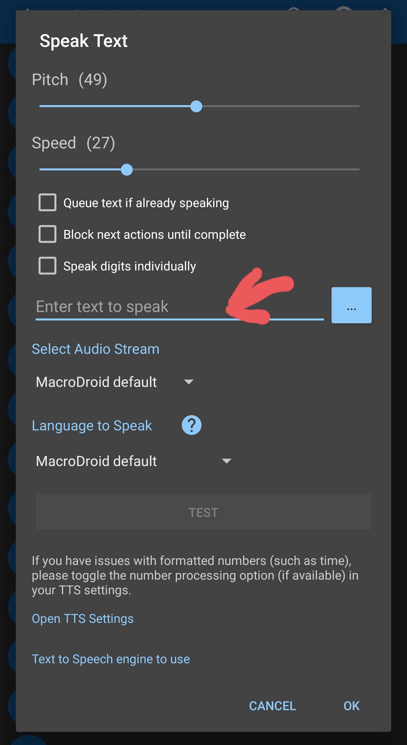Confirm settings with OK
This screenshot has height=745, width=407.
pos(351,706)
